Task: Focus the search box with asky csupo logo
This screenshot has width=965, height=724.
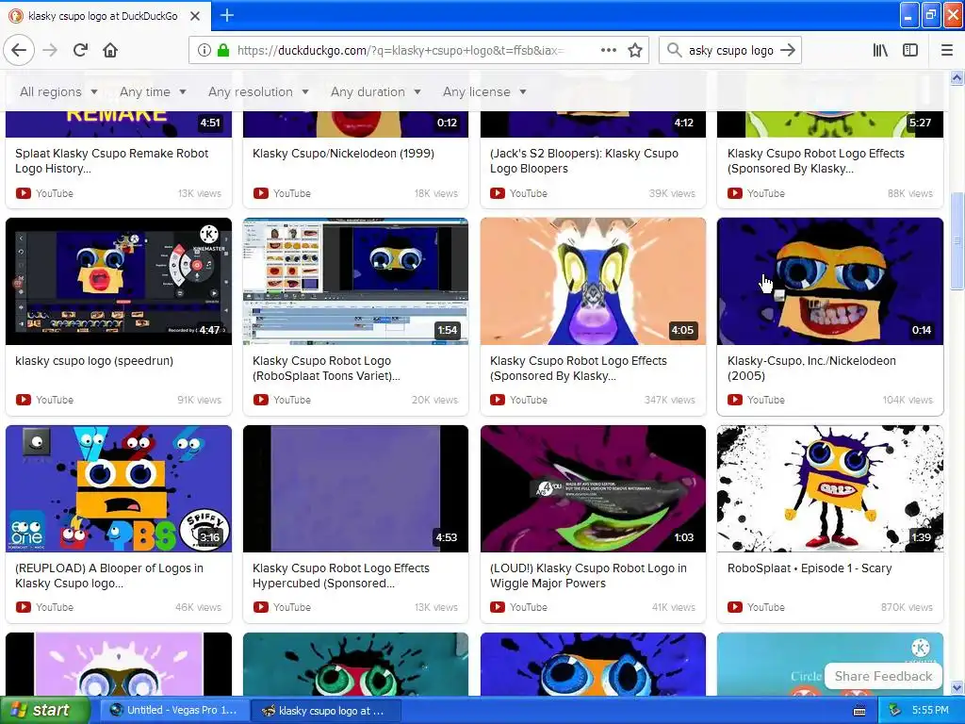Action: click(730, 51)
